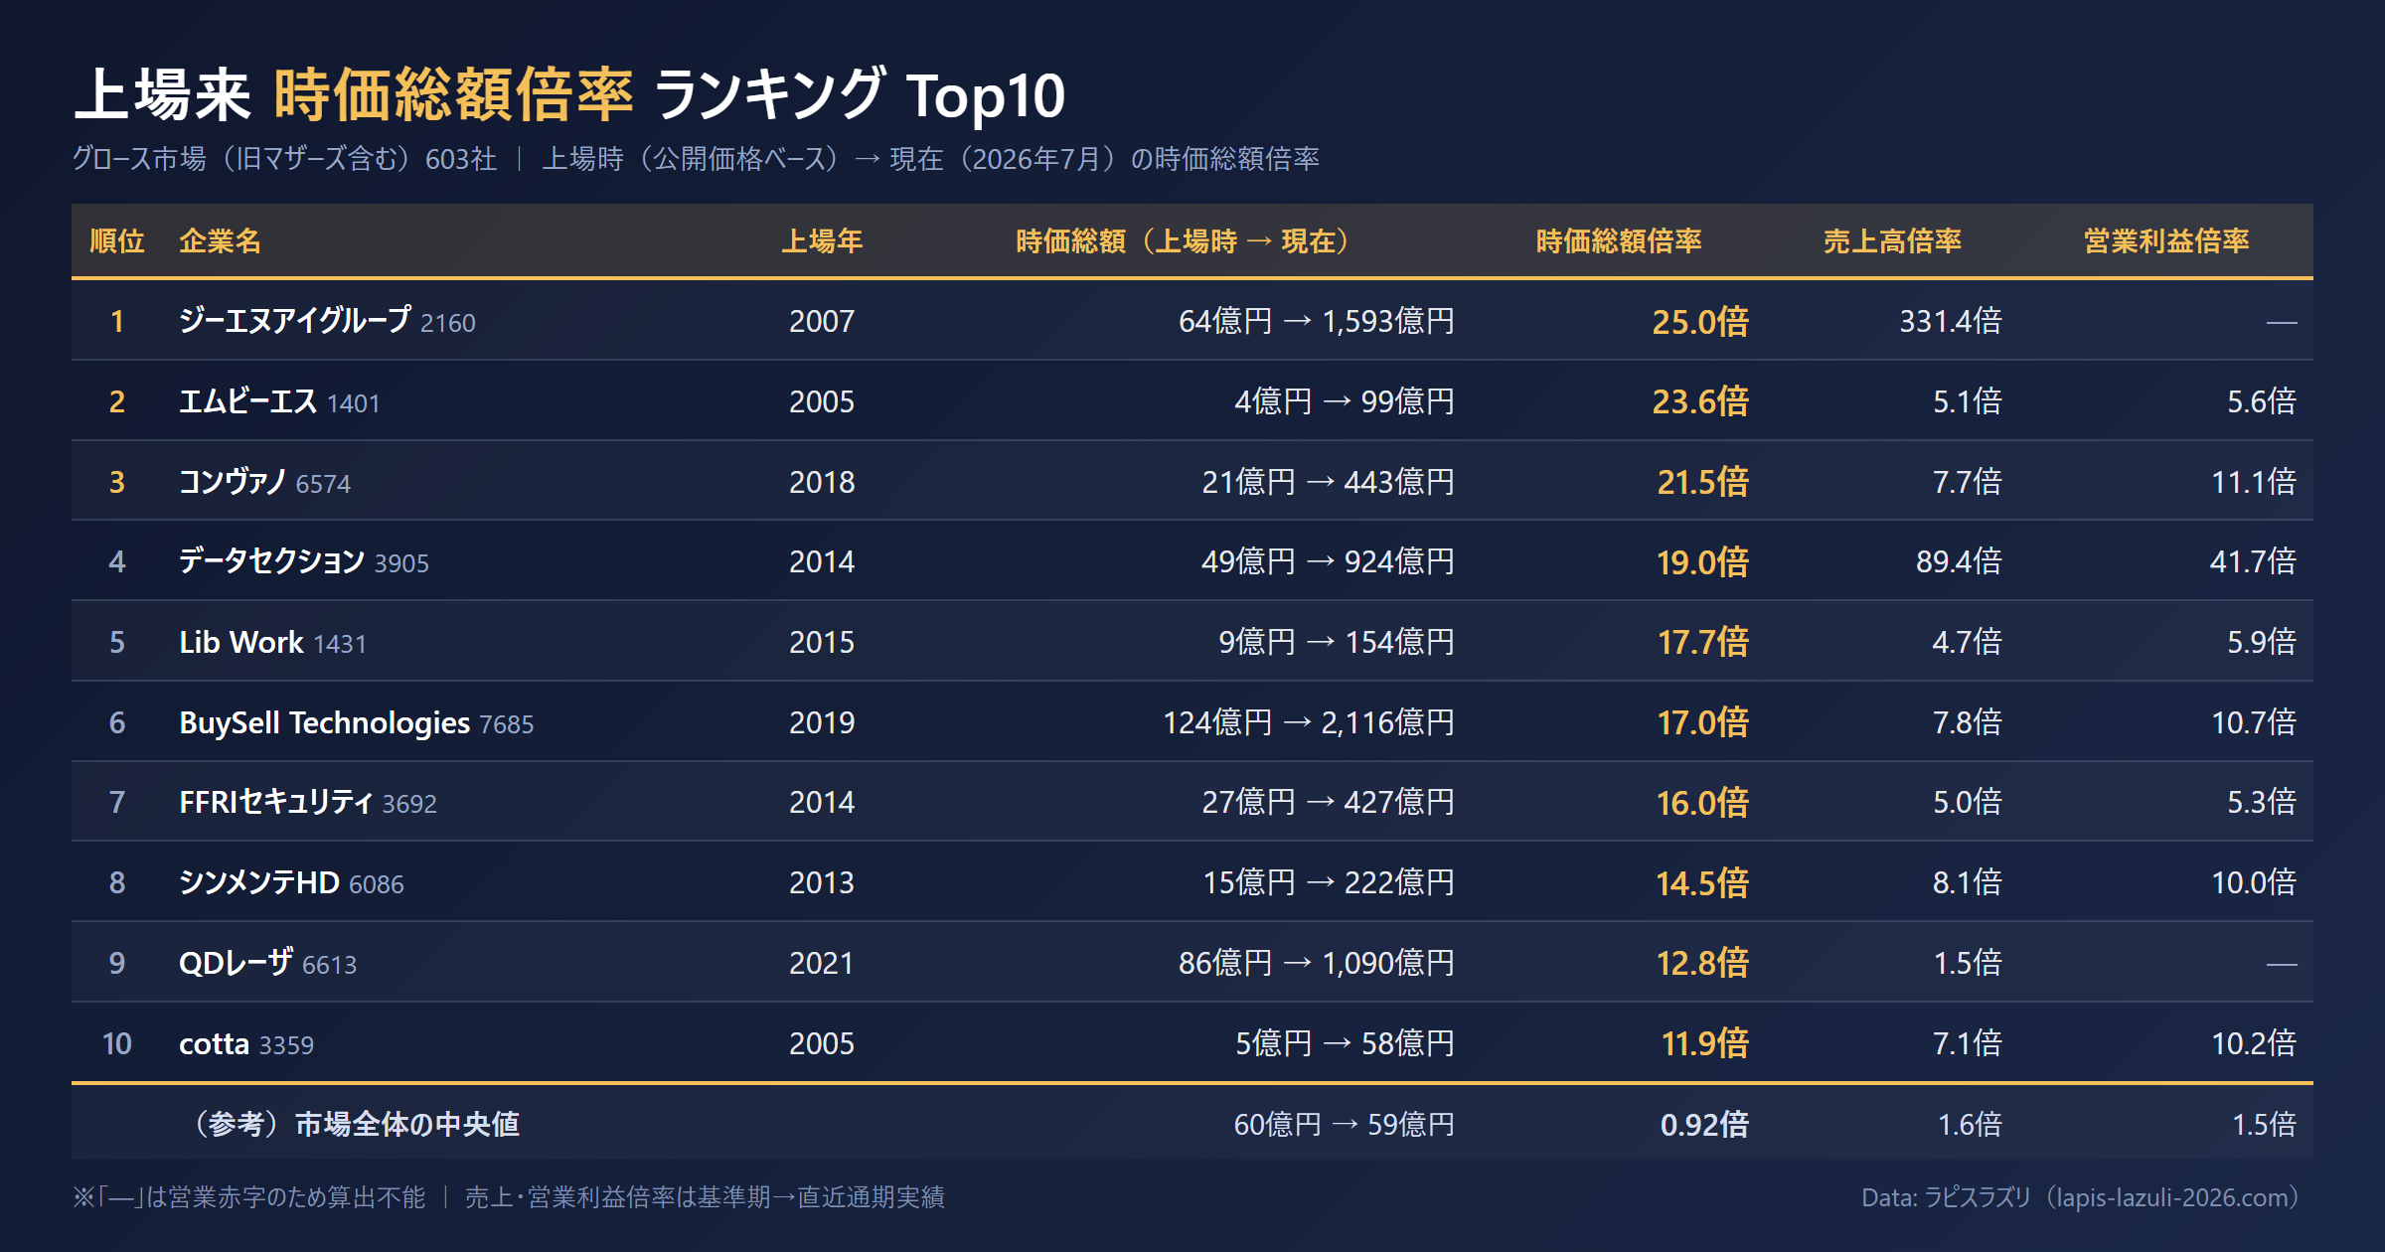Select company name cotta 3359

click(246, 1043)
